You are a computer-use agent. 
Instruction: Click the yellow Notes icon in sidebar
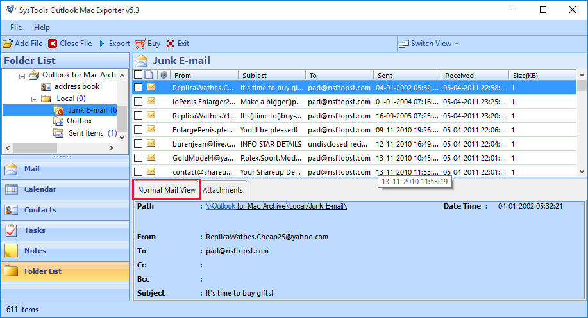12,251
